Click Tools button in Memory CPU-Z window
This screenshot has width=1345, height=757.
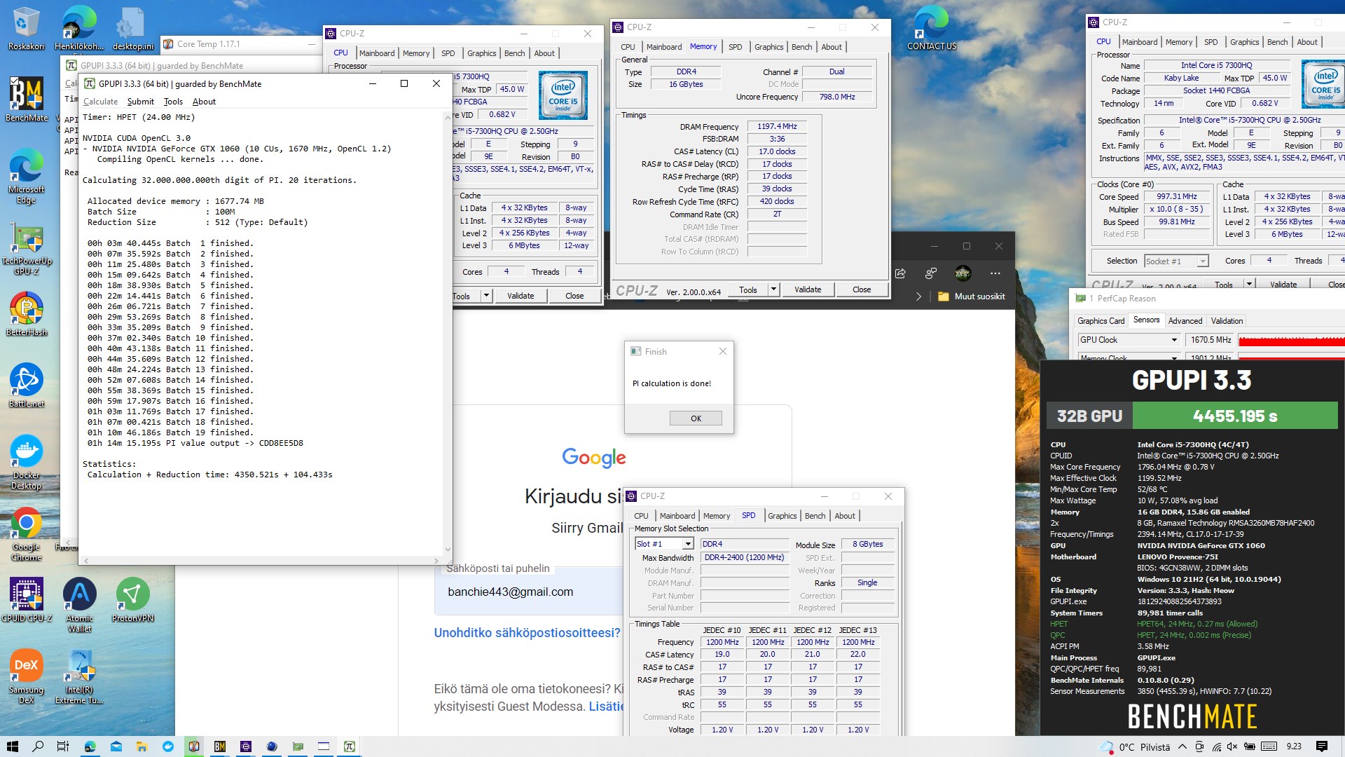tap(748, 289)
